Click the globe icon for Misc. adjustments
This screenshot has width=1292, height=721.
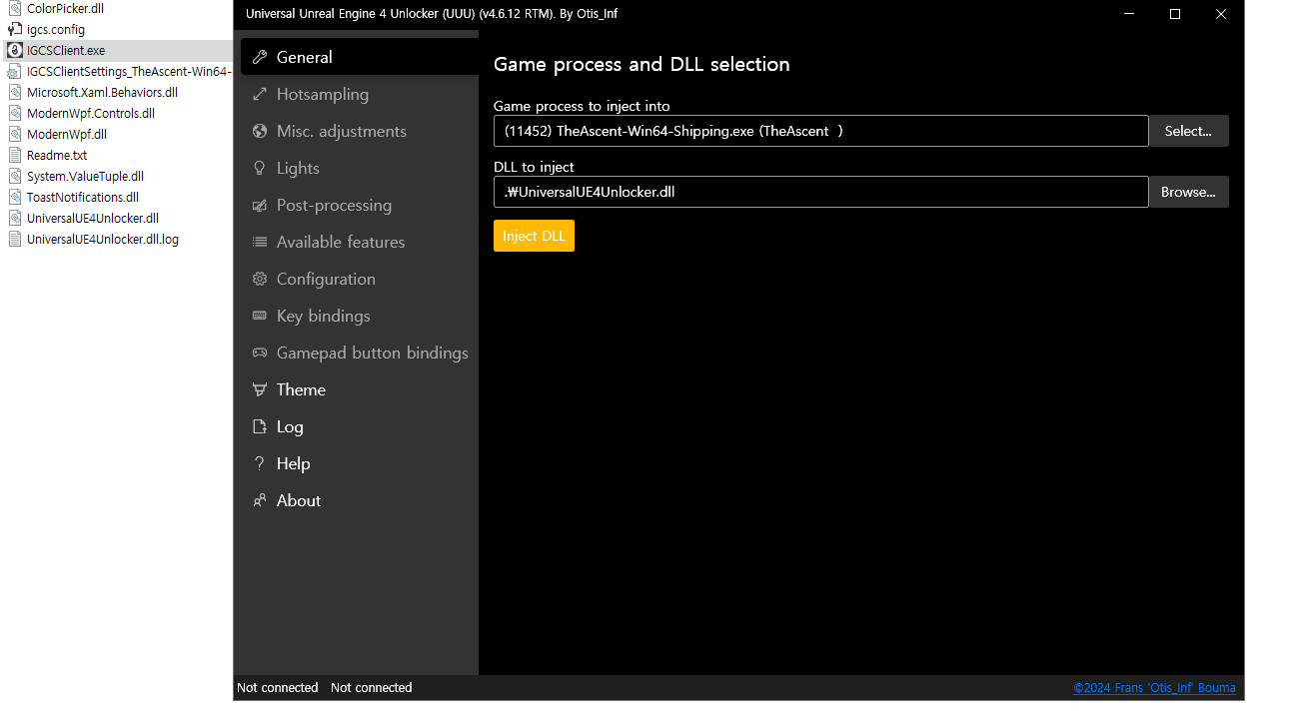click(x=260, y=131)
